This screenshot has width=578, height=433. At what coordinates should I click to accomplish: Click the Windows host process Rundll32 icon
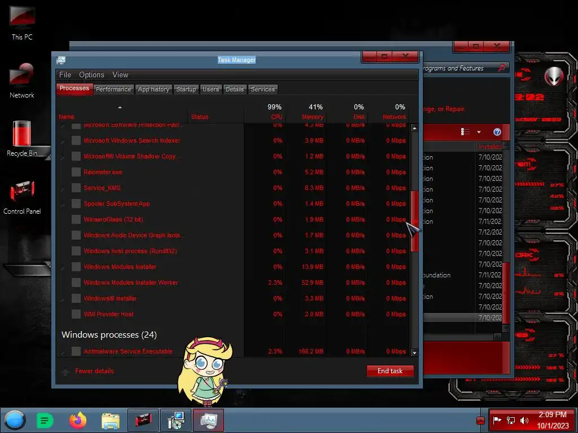(76, 251)
